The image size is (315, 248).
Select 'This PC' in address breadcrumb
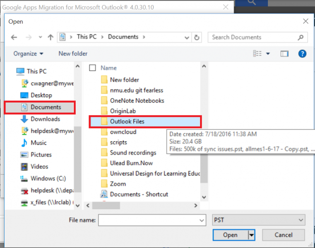[x=87, y=37]
